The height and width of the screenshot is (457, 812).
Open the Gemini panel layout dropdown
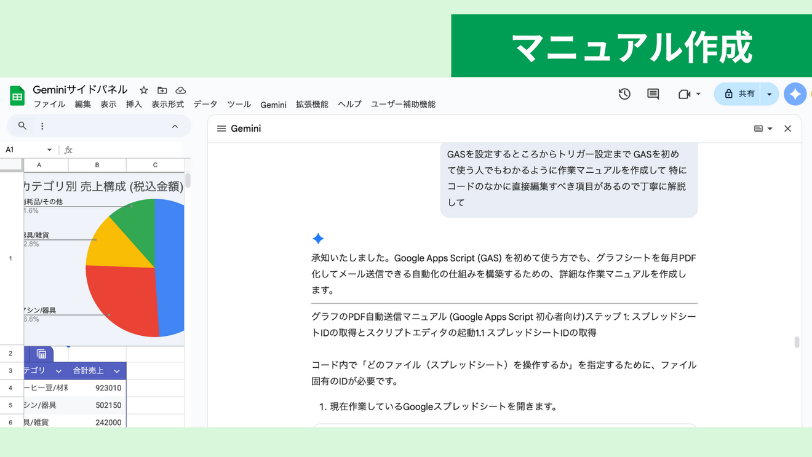(763, 129)
